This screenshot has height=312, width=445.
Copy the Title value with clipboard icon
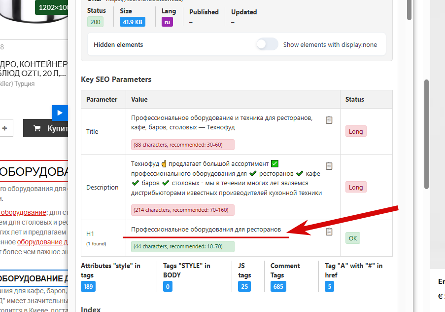click(x=329, y=120)
